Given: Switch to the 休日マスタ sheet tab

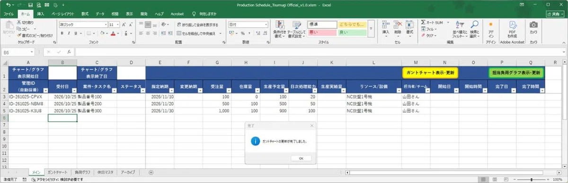Looking at the screenshot, I should tap(105, 172).
